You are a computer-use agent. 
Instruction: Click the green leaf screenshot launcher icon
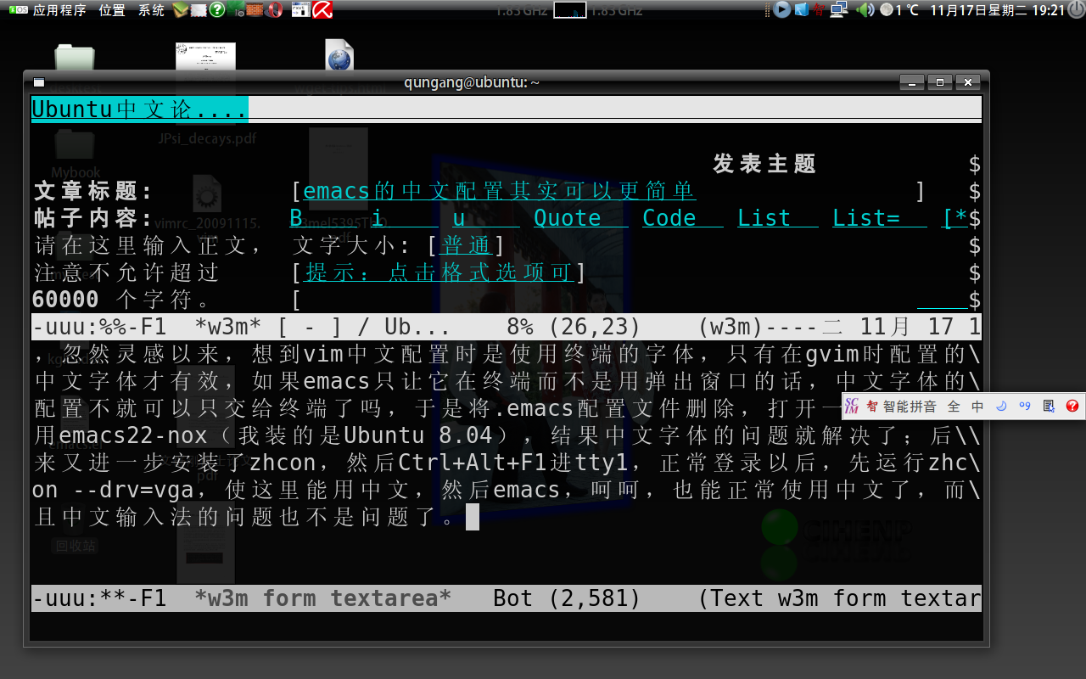point(237,10)
